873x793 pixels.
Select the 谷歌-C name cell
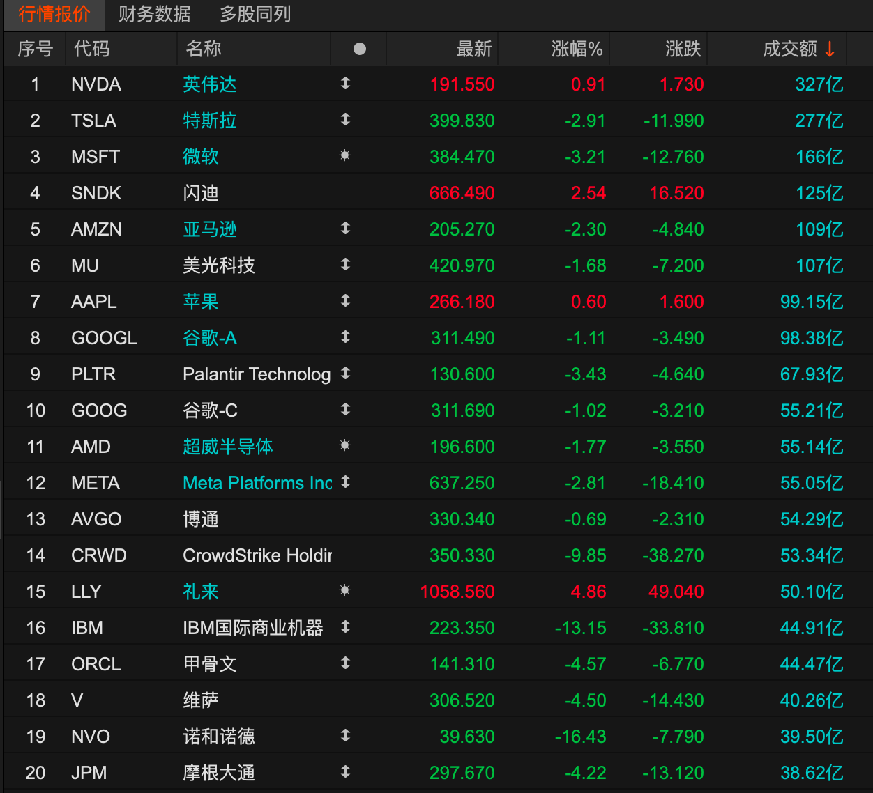(x=210, y=410)
